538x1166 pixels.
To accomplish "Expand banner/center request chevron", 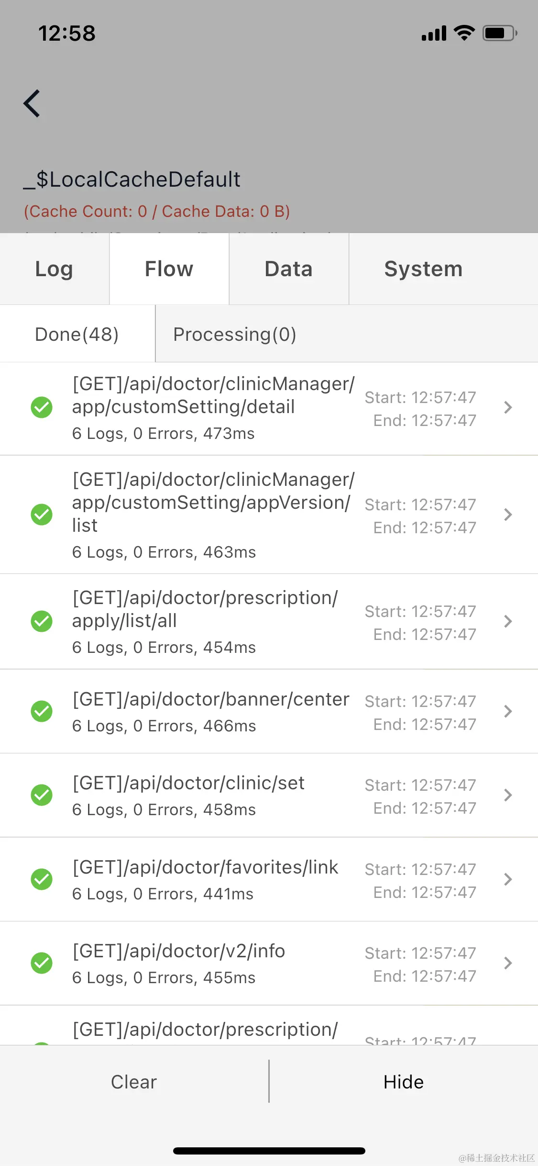I will click(x=508, y=711).
